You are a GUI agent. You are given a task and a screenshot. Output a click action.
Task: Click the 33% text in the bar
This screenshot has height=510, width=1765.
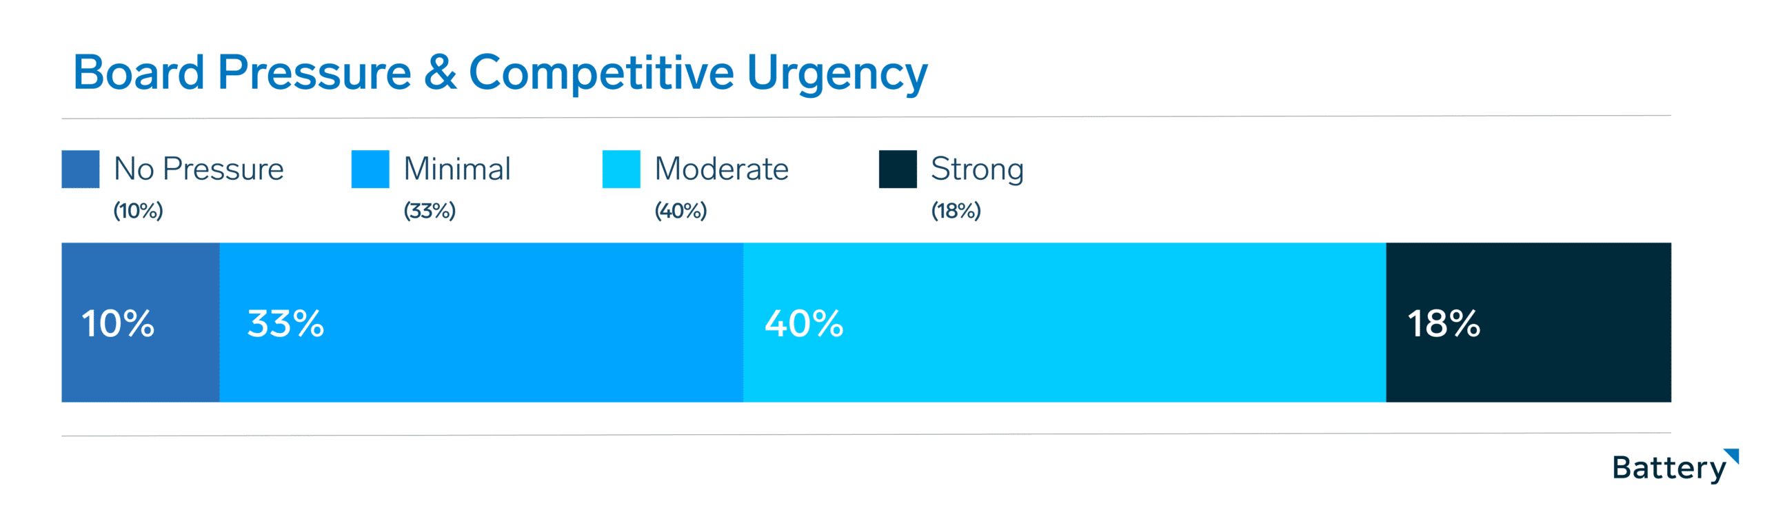point(285,323)
